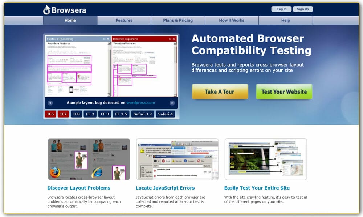Click the Browsera logo
363x217 pixels.
click(64, 10)
